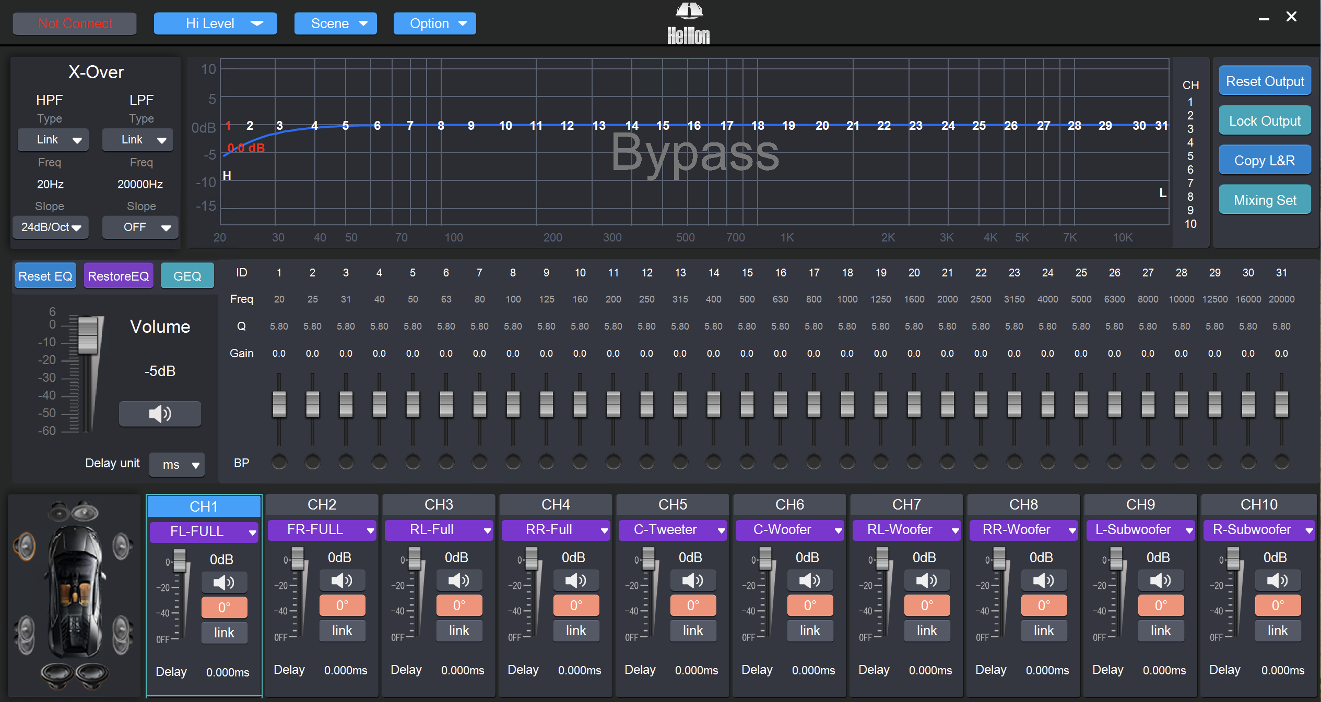The image size is (1321, 702).
Task: Toggle the BP bypass dot for band 1
Action: 279,462
